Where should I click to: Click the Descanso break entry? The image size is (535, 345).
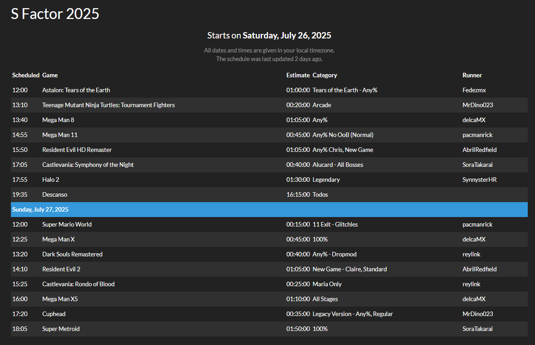54,194
